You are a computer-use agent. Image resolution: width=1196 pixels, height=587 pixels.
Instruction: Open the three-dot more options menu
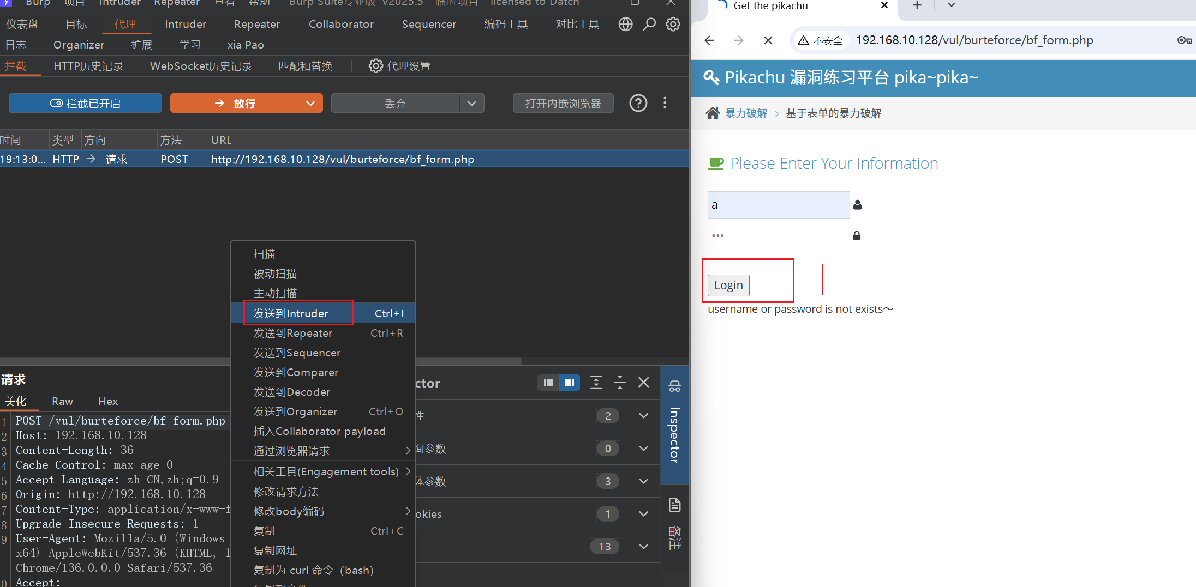point(665,103)
